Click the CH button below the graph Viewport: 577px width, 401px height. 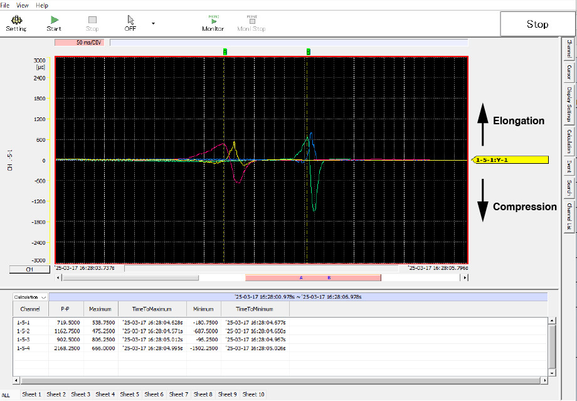29,269
